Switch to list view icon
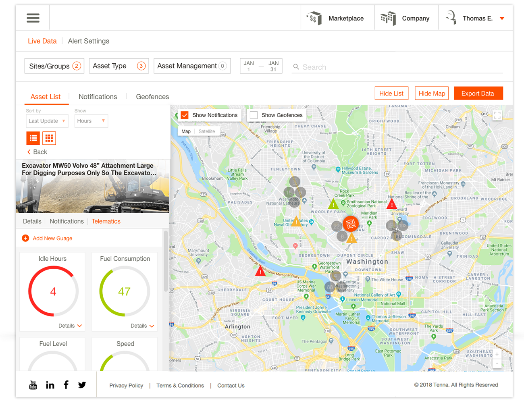524x403 pixels. pos(33,138)
